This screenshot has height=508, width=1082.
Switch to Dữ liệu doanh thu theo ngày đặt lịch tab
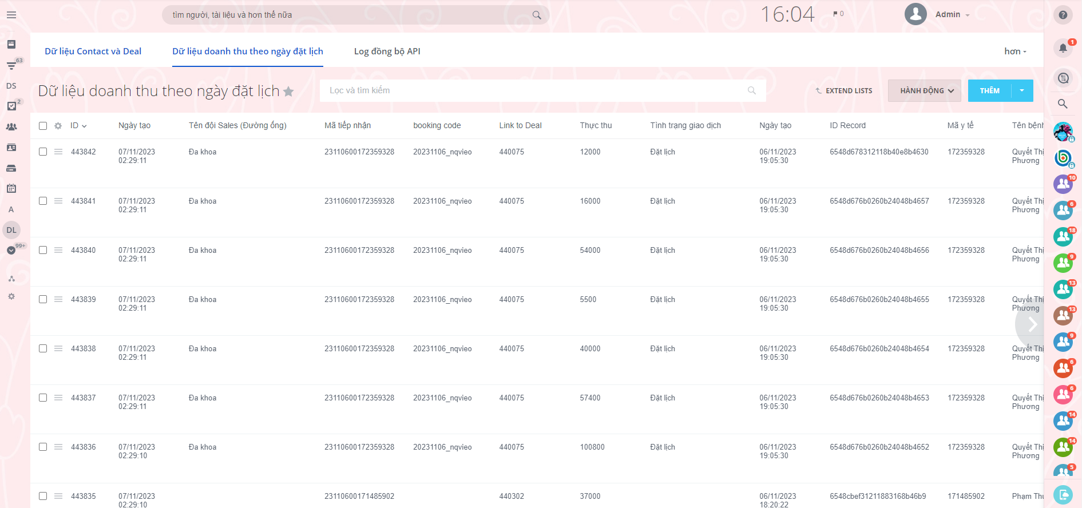pos(248,51)
